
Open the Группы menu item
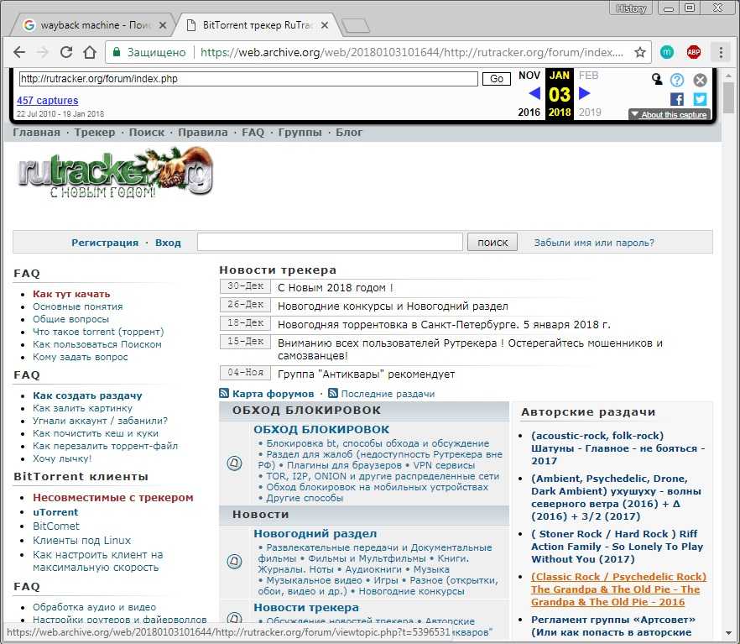coord(300,133)
